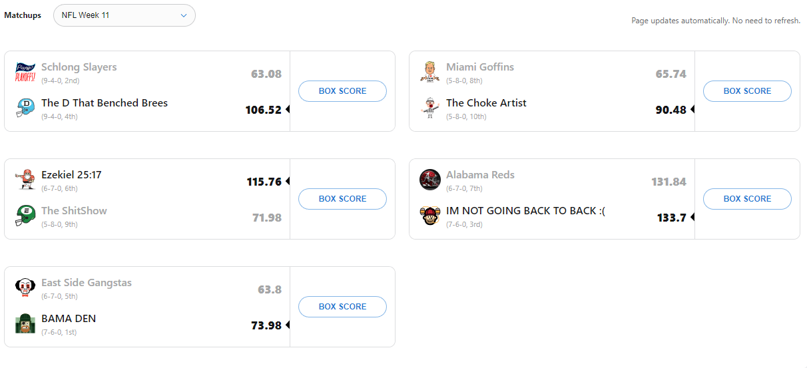View Box Score for Ezekiel 25:17 matchup
The image size is (807, 368).
(x=342, y=199)
